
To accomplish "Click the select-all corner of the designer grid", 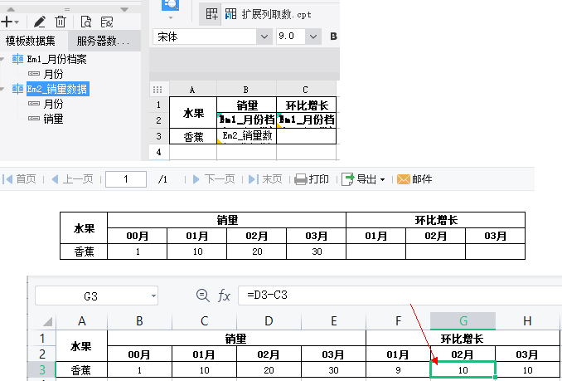I will point(157,90).
